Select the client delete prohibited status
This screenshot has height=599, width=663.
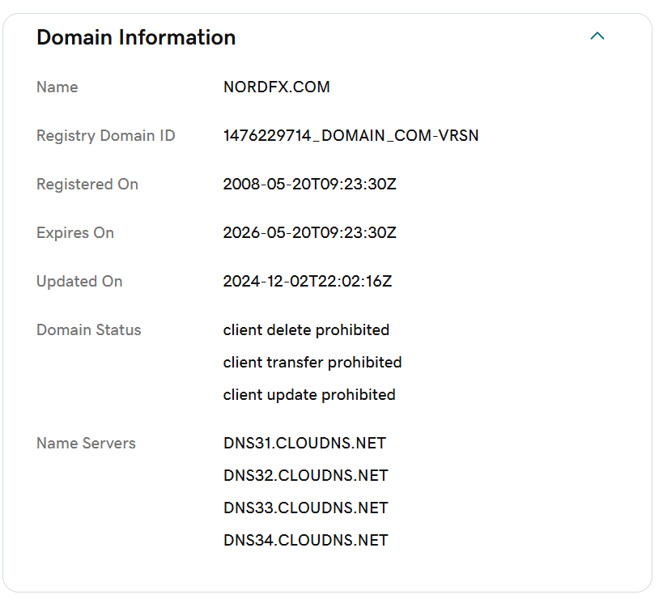coord(306,330)
